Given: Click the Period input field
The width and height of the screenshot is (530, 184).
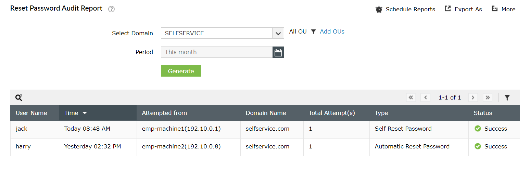Looking at the screenshot, I should pos(216,52).
